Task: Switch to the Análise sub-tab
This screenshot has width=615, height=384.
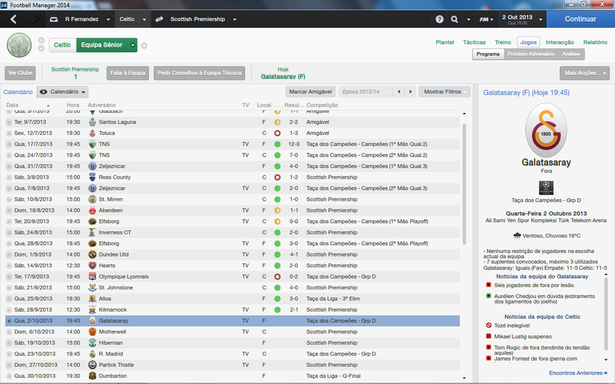Action: [571, 54]
